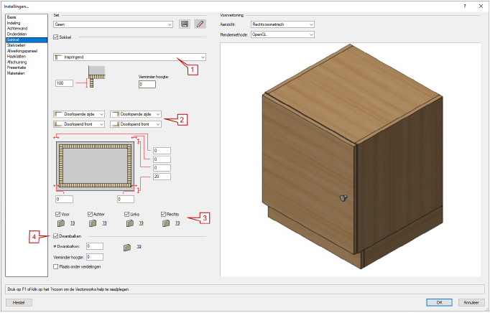Click the first offset field right of diagram

[x=162, y=151]
